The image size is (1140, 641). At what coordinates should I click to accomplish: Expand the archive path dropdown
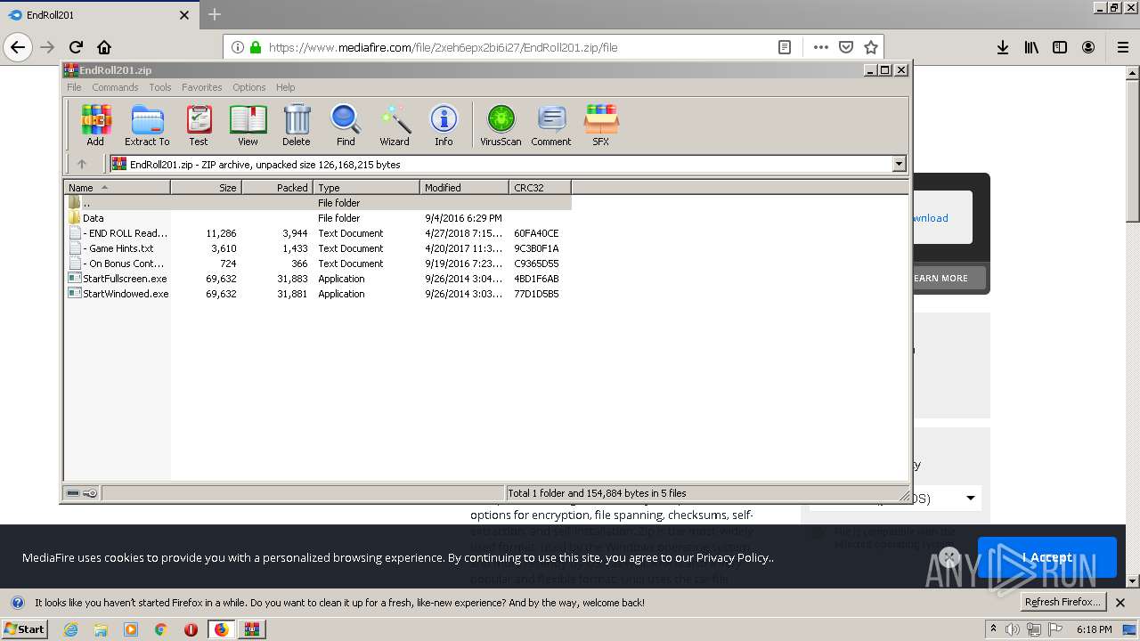point(899,164)
